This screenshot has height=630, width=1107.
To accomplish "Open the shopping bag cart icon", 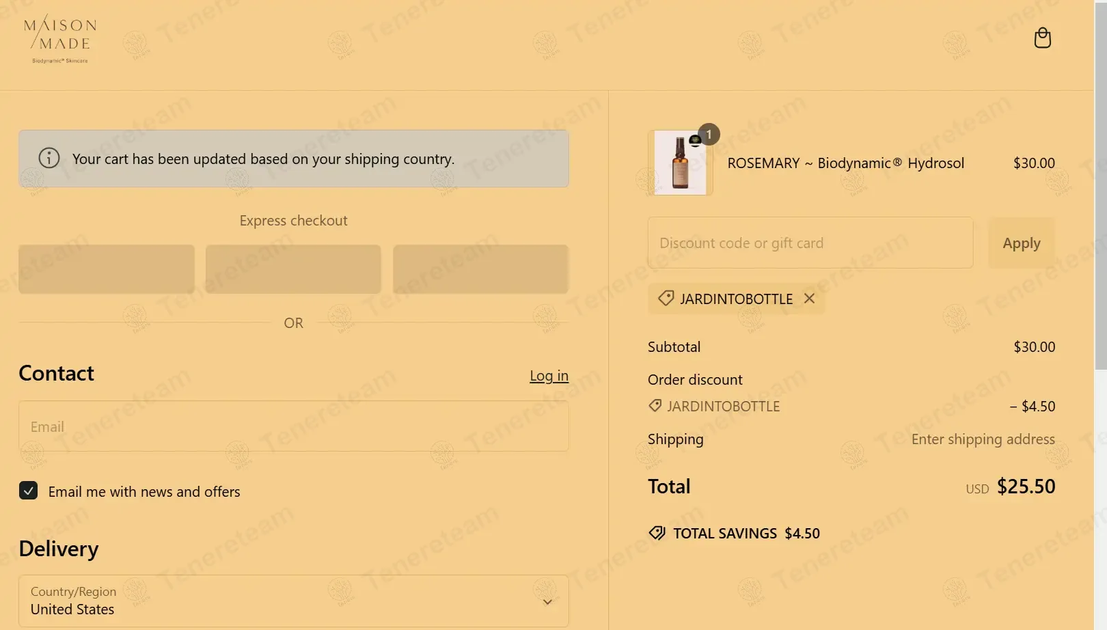I will click(1042, 38).
